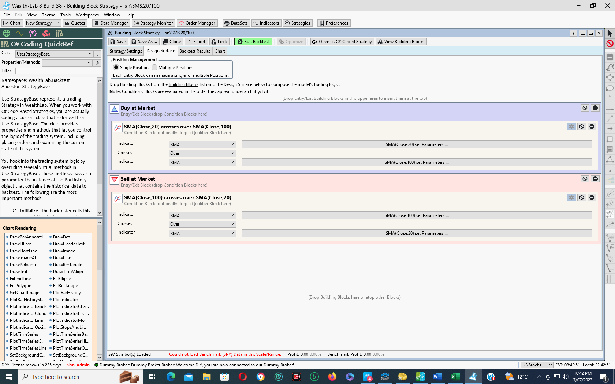The height and width of the screenshot is (384, 615).
Task: Select the triangle drawing tool
Action: click(x=610, y=159)
